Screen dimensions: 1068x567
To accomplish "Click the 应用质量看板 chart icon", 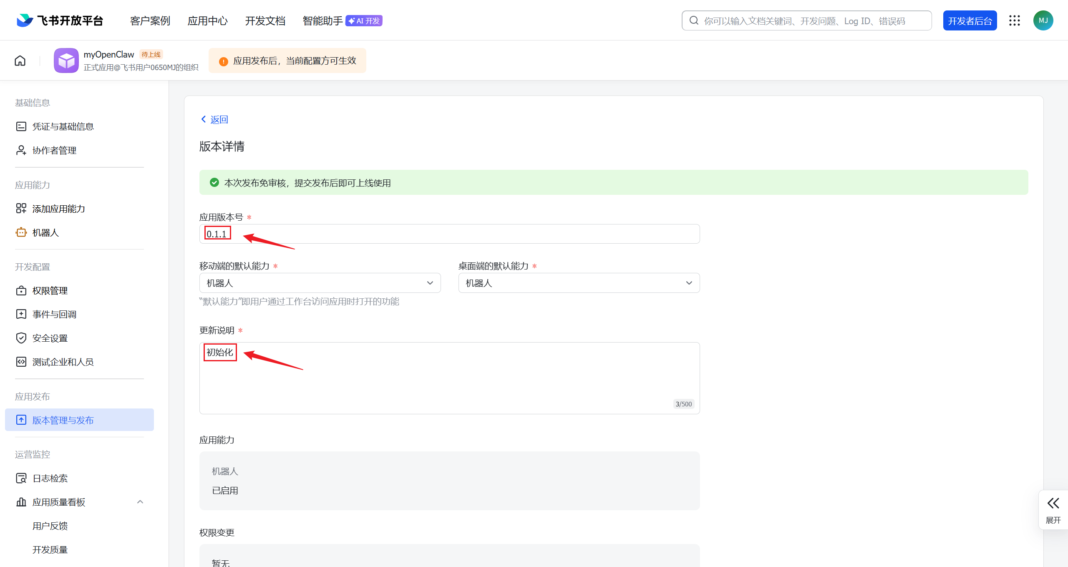I will click(x=21, y=502).
